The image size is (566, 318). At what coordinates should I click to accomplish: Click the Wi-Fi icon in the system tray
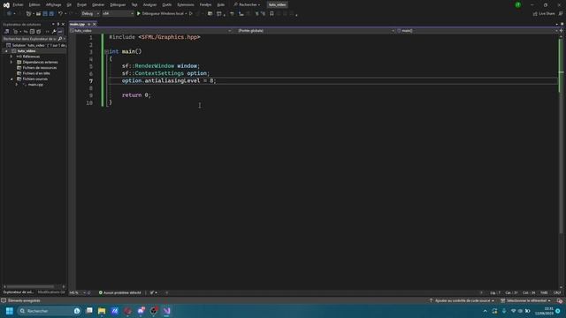tap(513, 311)
